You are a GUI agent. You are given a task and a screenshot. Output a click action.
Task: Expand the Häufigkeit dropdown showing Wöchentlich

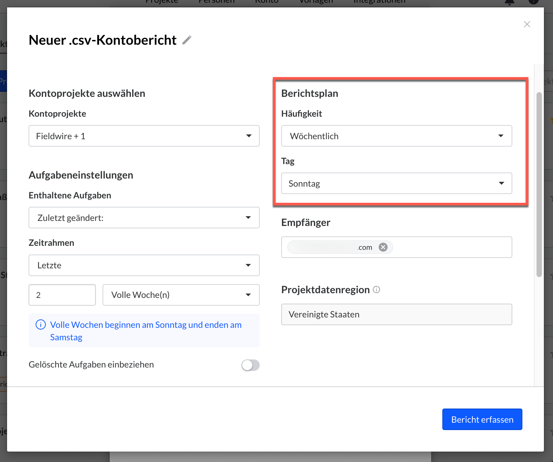[x=396, y=136]
